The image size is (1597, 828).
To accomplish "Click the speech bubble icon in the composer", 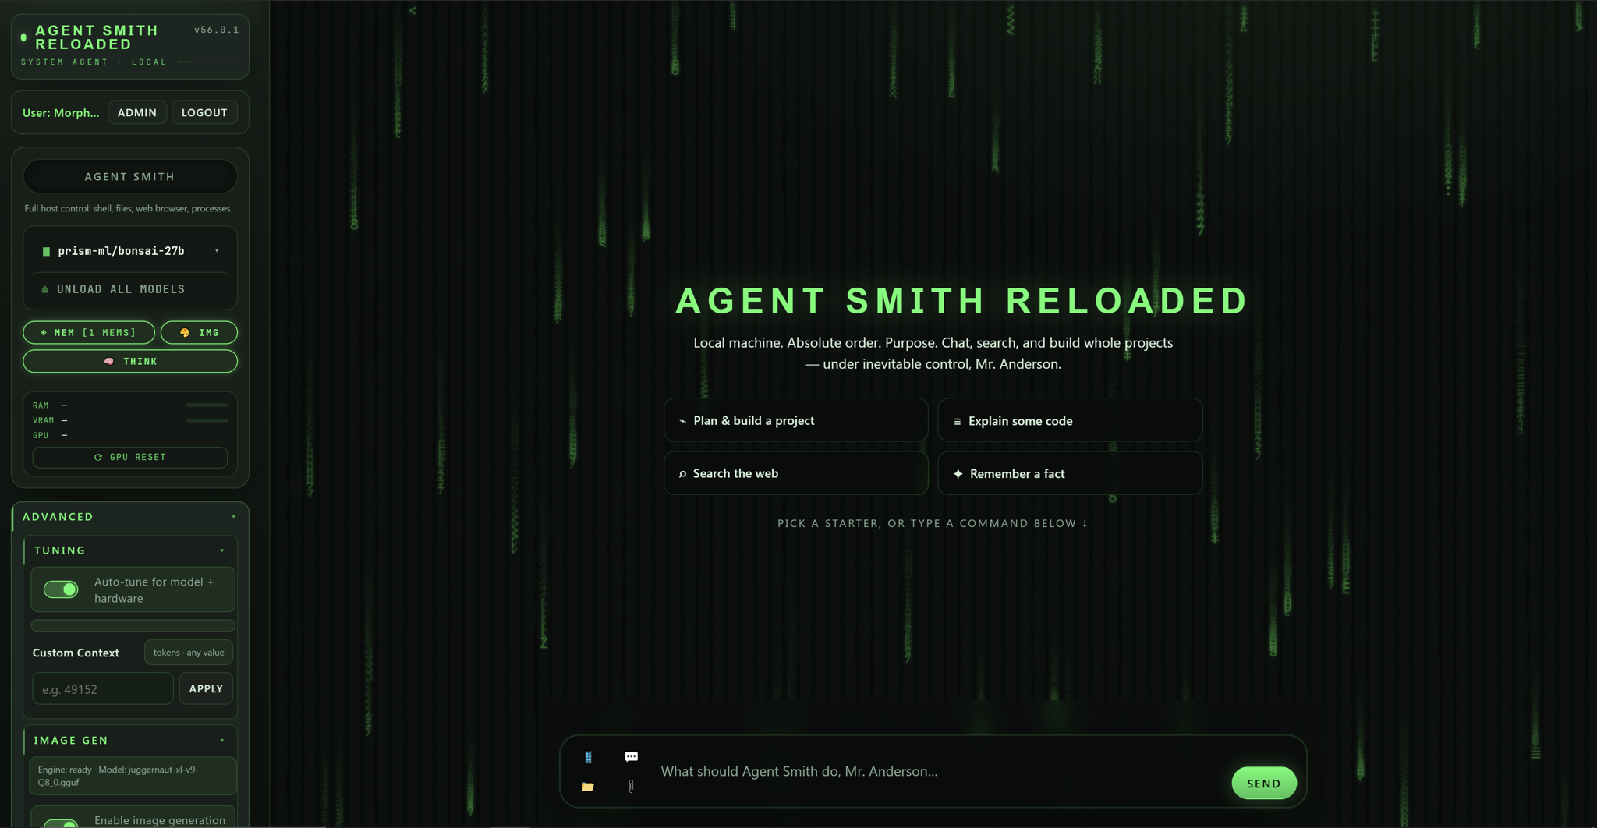I will (x=631, y=757).
